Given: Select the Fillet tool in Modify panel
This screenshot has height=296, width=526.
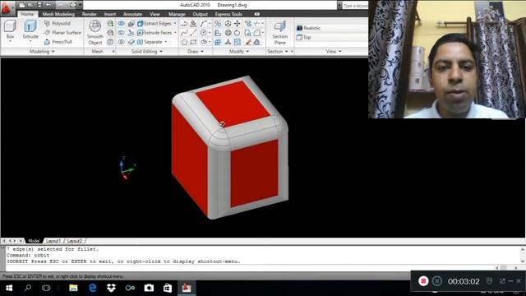Looking at the screenshot, I should [256, 33].
